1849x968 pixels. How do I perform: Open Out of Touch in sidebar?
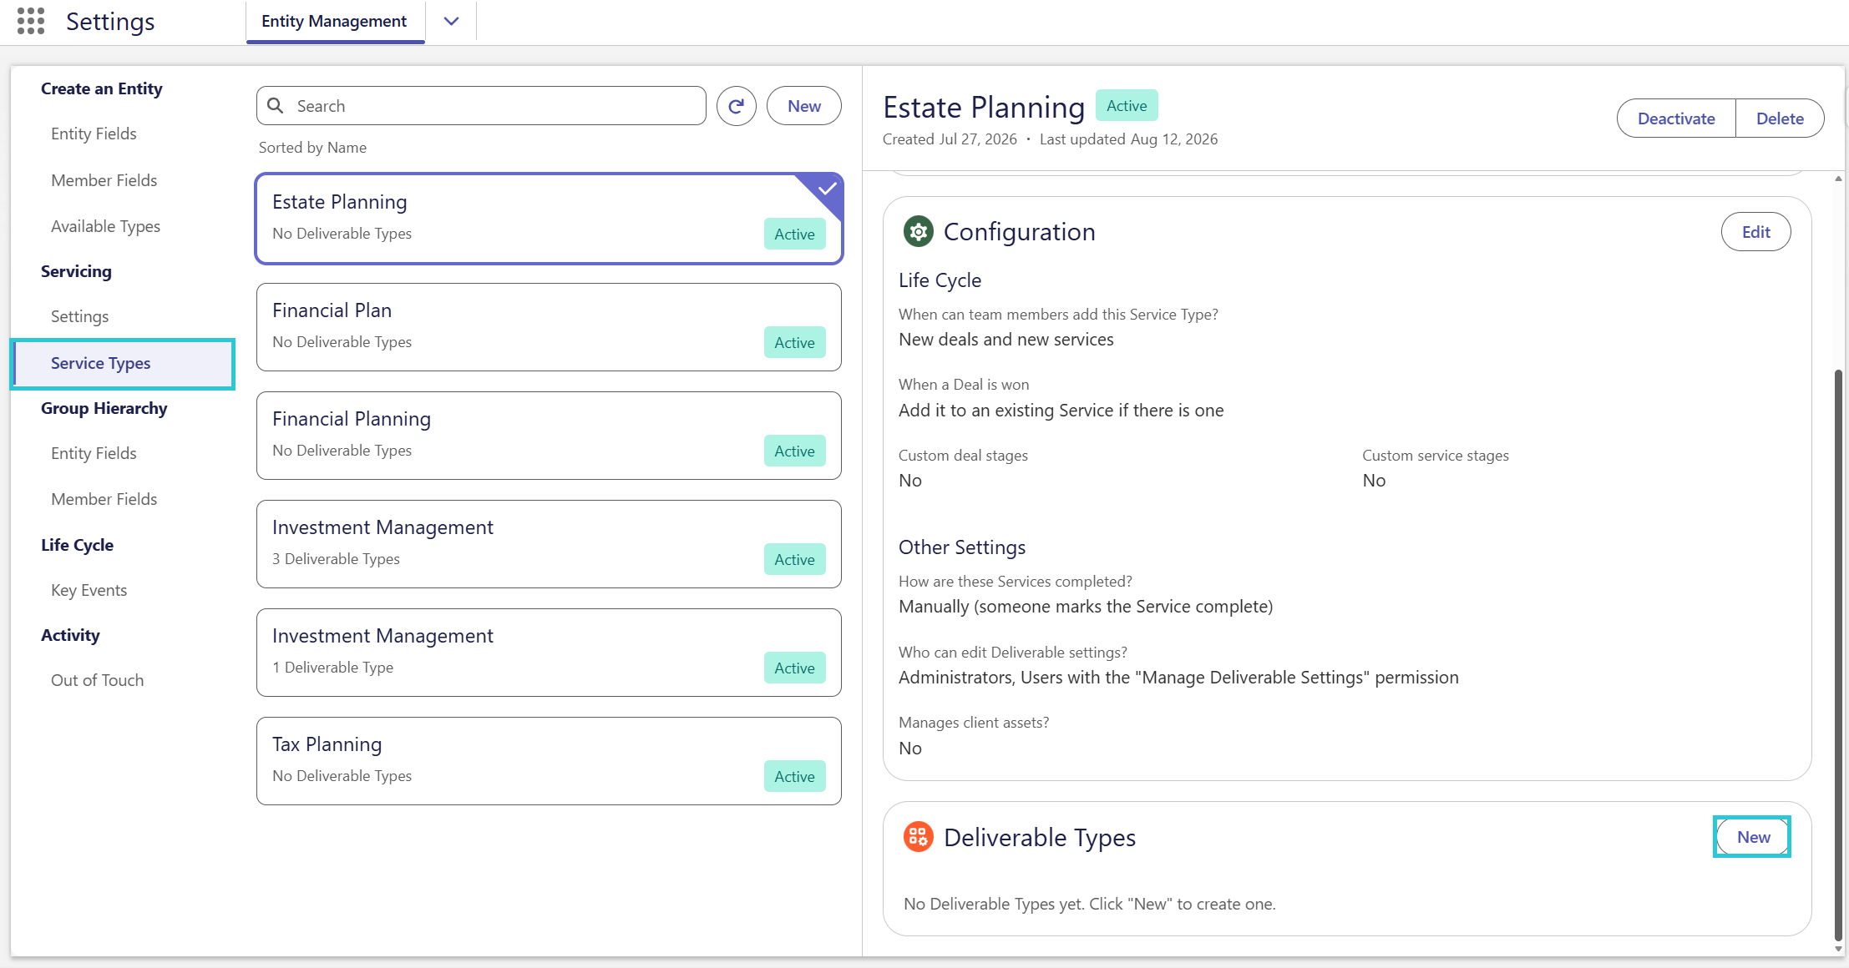tap(97, 680)
